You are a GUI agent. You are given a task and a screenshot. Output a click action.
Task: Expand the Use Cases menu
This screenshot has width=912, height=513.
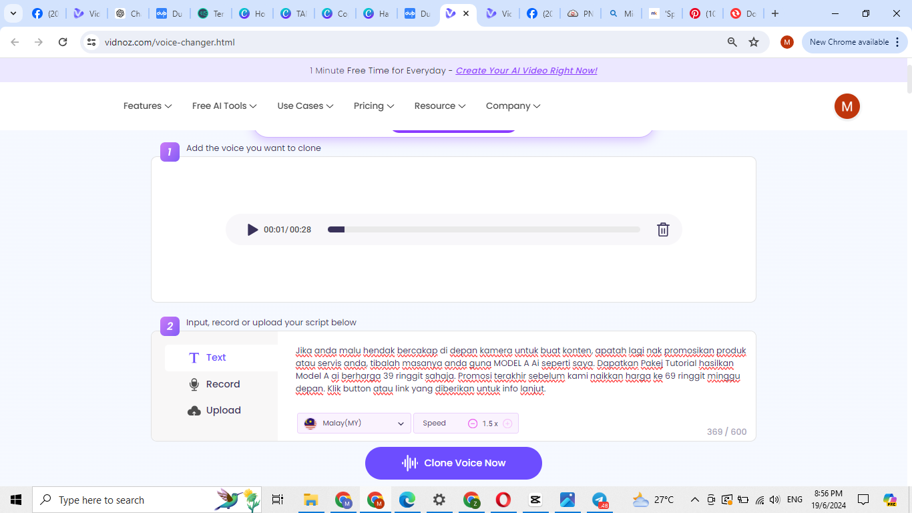(305, 106)
